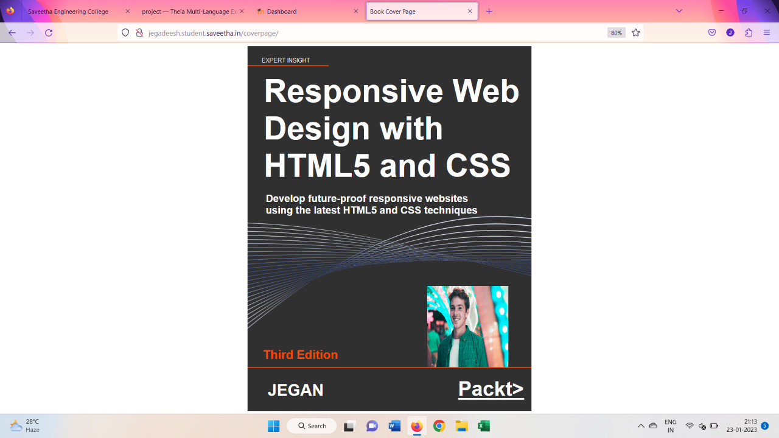Open the Wi-Fi network tray icon
The width and height of the screenshot is (779, 438).
(690, 426)
